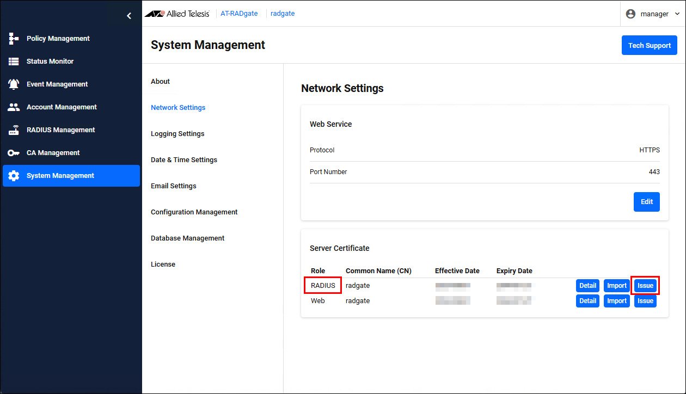Click the HTTPS protocol value
Screen dimensions: 686x394
650,150
